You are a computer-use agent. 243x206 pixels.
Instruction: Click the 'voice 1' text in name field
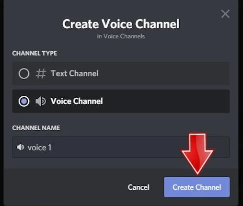(x=40, y=148)
